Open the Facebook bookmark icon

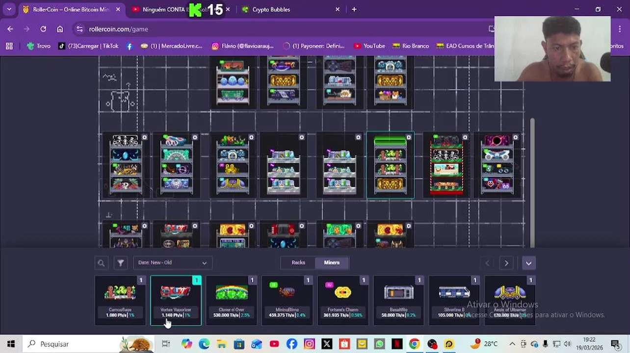point(130,46)
